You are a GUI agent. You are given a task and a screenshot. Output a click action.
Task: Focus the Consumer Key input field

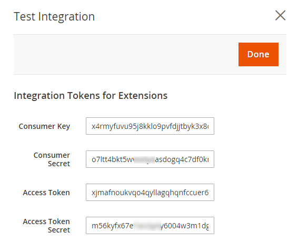(x=150, y=126)
